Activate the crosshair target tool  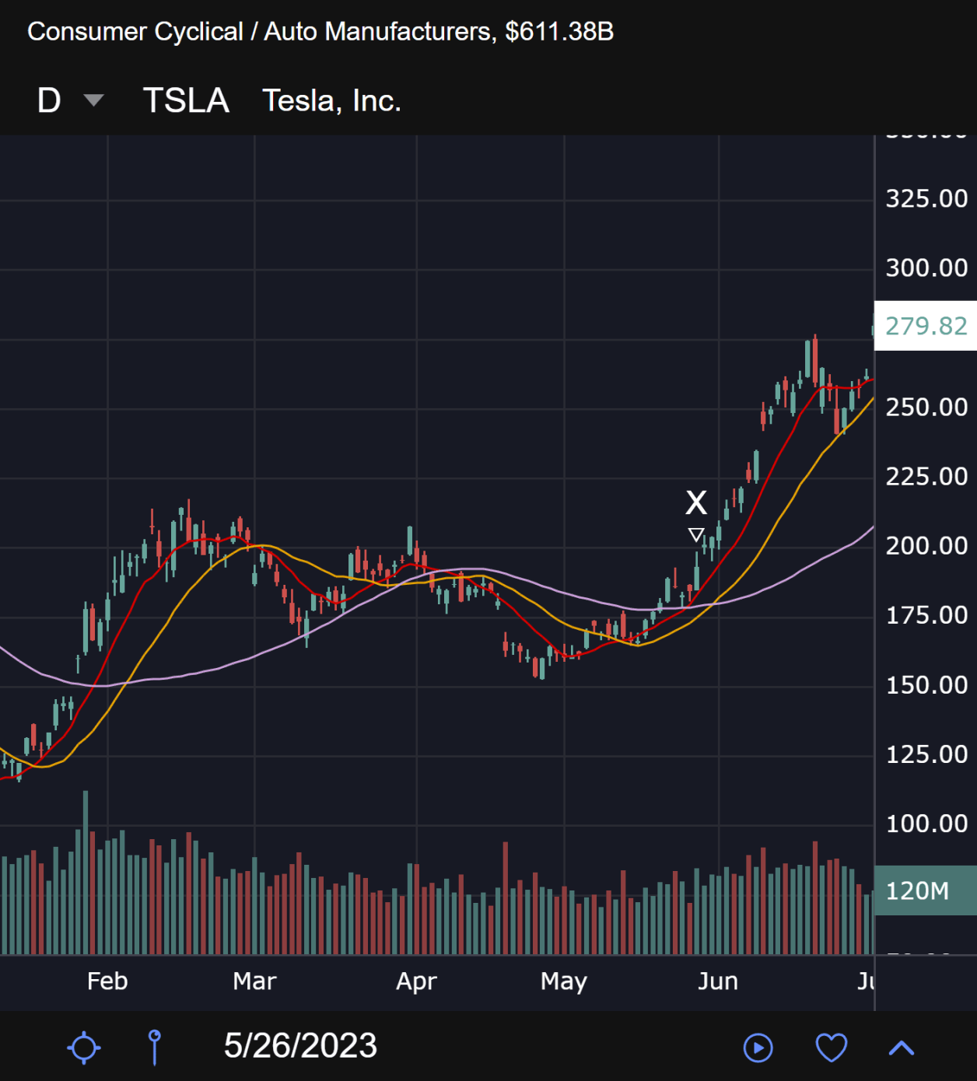tap(84, 1048)
